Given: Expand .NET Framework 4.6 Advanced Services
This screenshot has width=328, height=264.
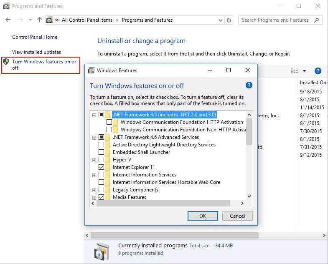Looking at the screenshot, I should coord(94,138).
